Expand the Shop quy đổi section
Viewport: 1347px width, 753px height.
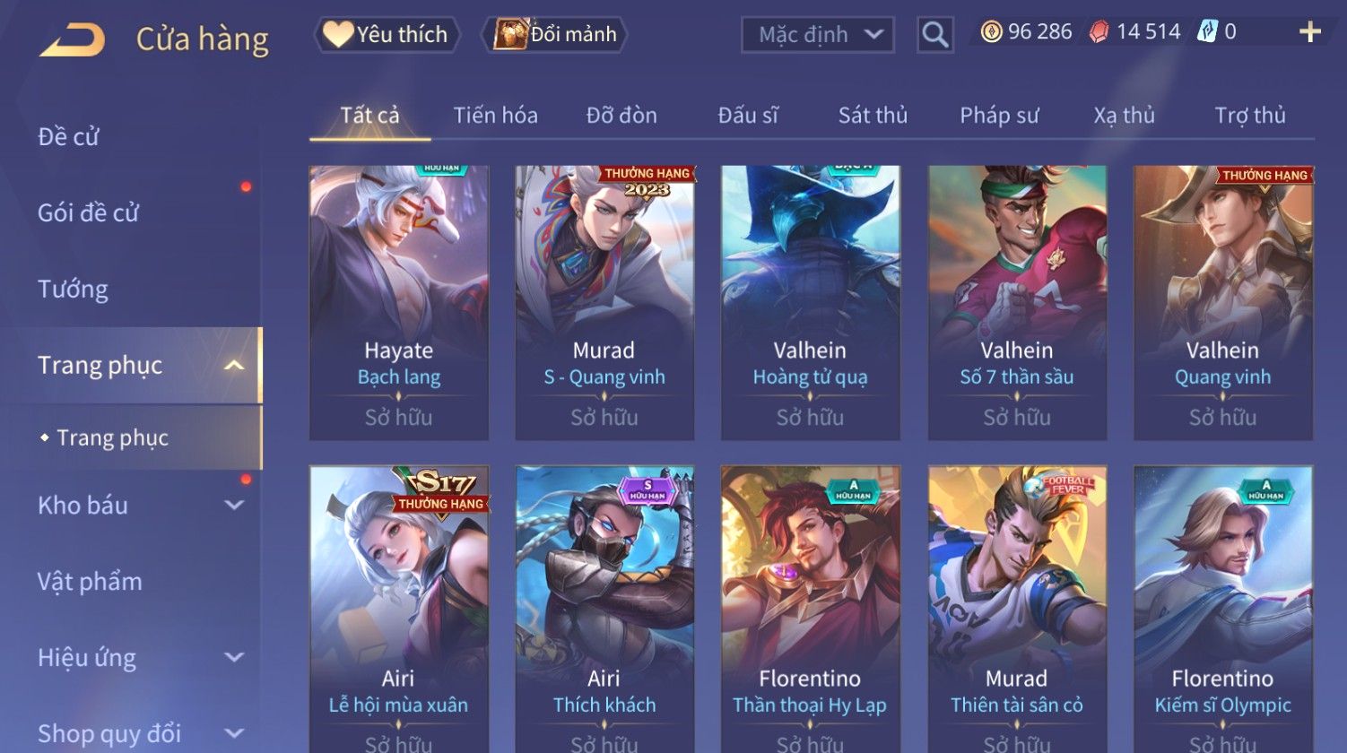pyautogui.click(x=234, y=732)
